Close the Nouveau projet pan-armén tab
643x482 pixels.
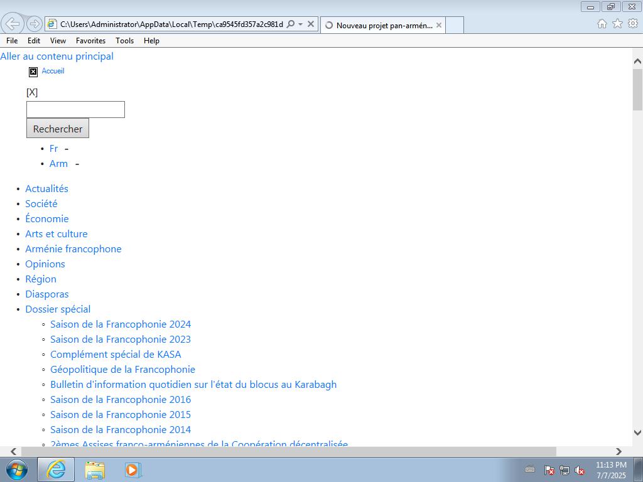(439, 25)
